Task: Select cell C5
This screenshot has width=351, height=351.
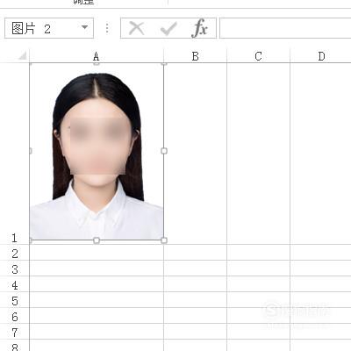Action: click(x=258, y=300)
